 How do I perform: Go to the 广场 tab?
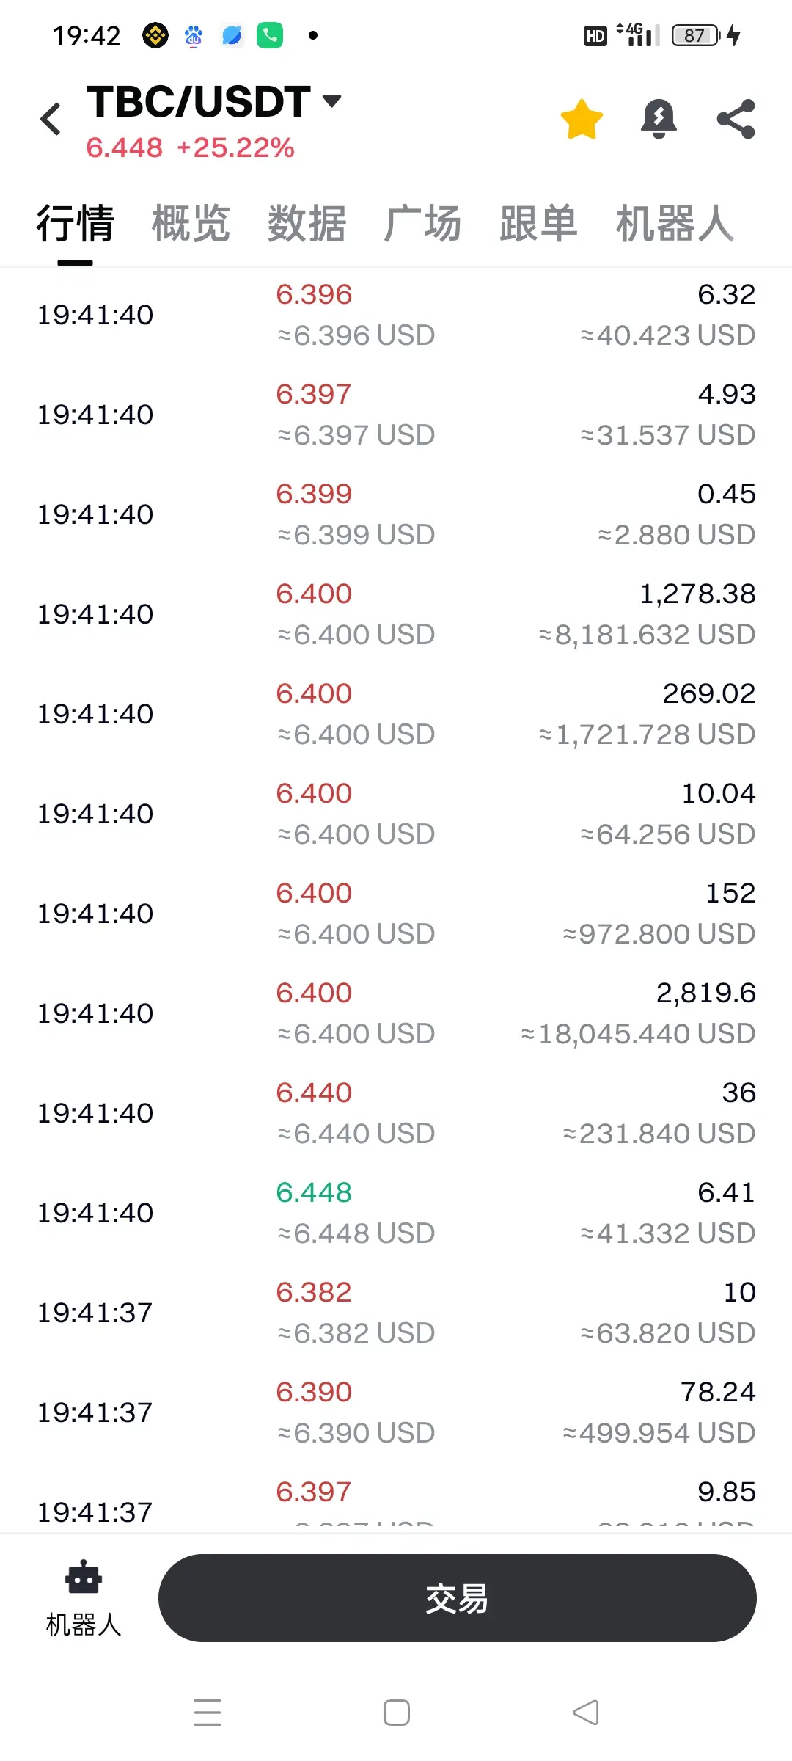click(422, 224)
